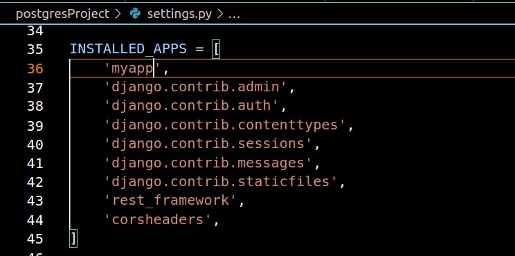Select settings.py in the breadcrumb
The width and height of the screenshot is (515, 256).
click(179, 14)
